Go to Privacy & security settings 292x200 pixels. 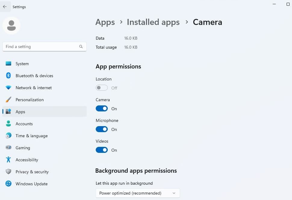[32, 172]
